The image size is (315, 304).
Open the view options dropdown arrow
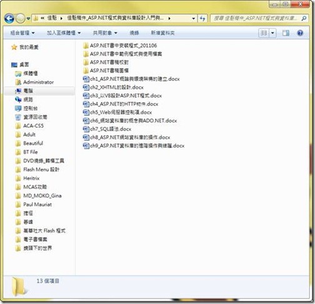272,33
